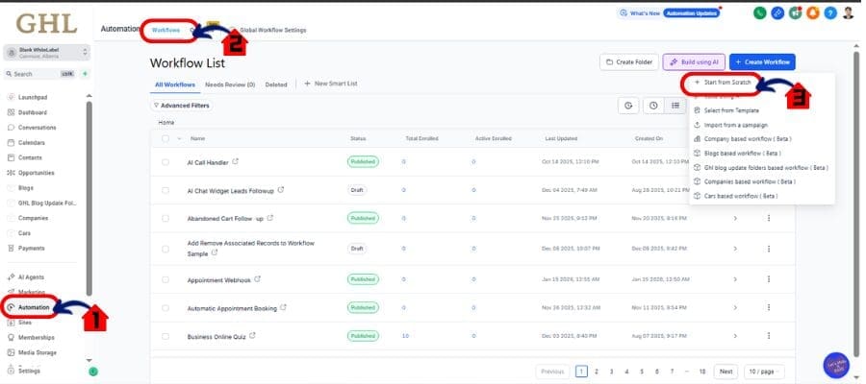This screenshot has width=866, height=384.
Task: Select the Workflows tab
Action: click(x=166, y=30)
